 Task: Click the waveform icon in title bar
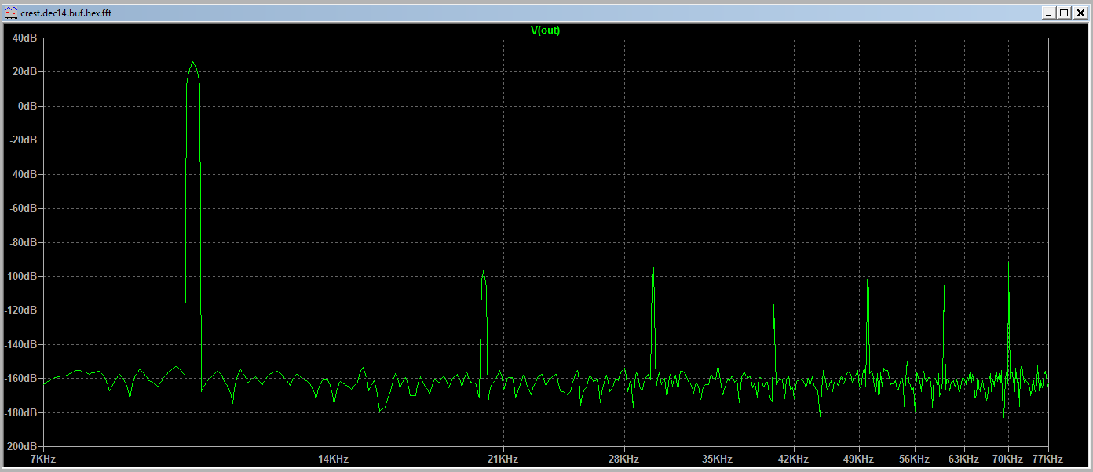coord(11,13)
